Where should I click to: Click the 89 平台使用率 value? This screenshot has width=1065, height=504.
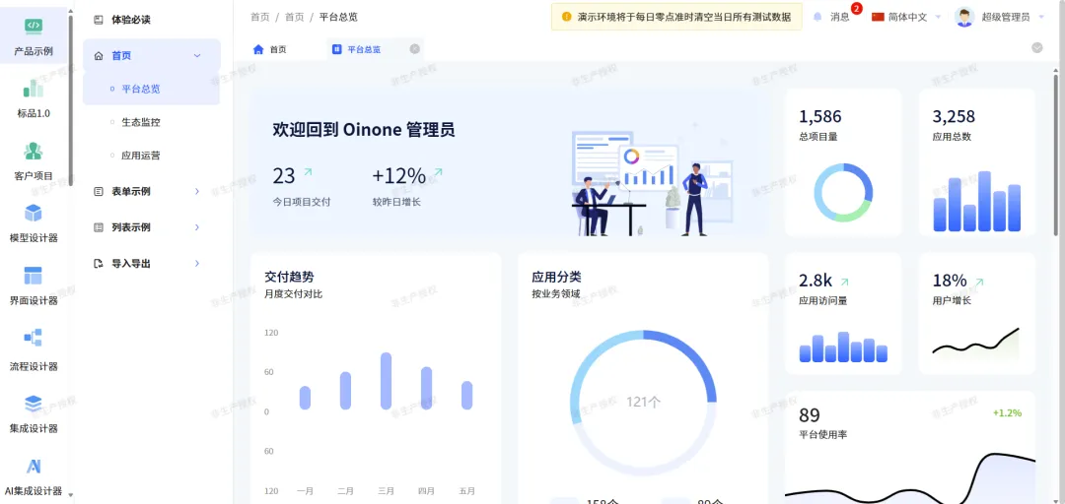pos(810,414)
